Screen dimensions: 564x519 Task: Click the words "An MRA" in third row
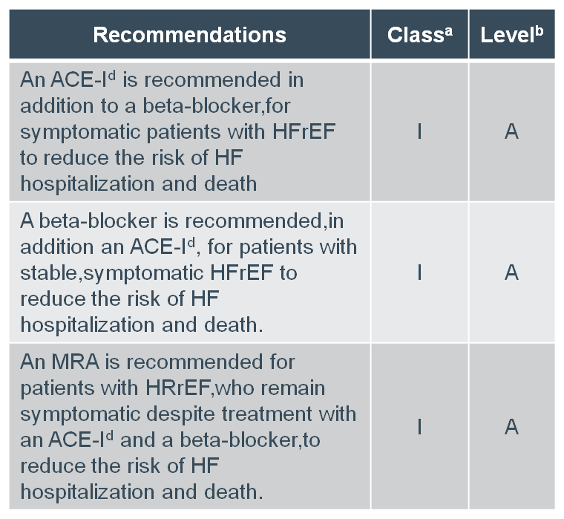click(57, 362)
